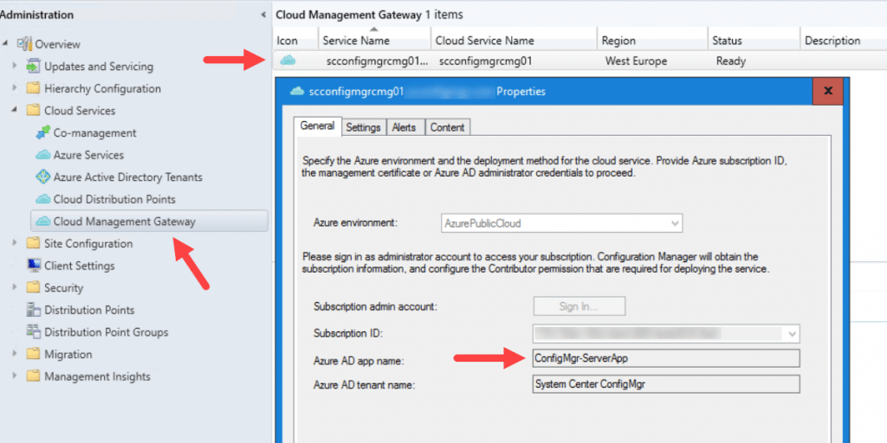Expand the Security node
The width and height of the screenshot is (887, 443).
point(15,287)
